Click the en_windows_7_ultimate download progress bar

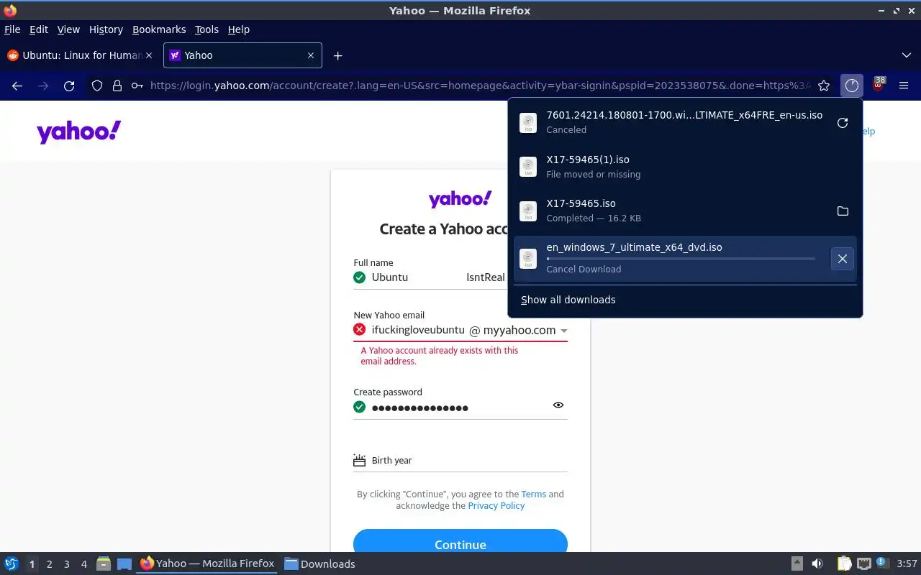point(681,259)
